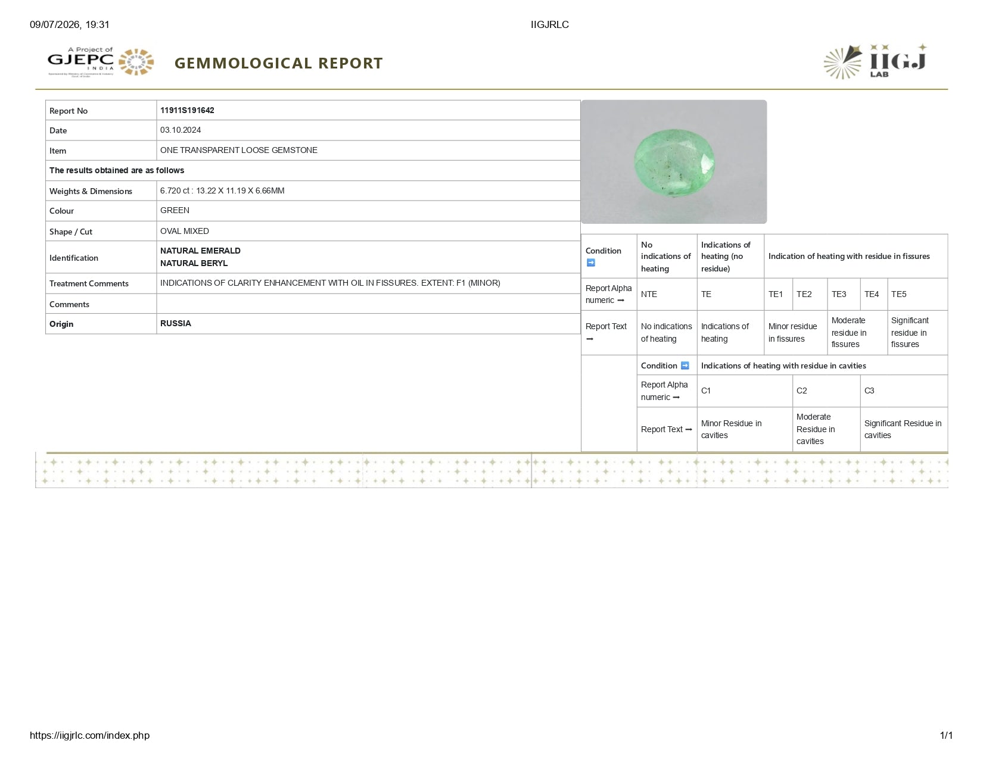The width and height of the screenshot is (983, 759).
Task: Click the Colour label cell
Action: 101,211
